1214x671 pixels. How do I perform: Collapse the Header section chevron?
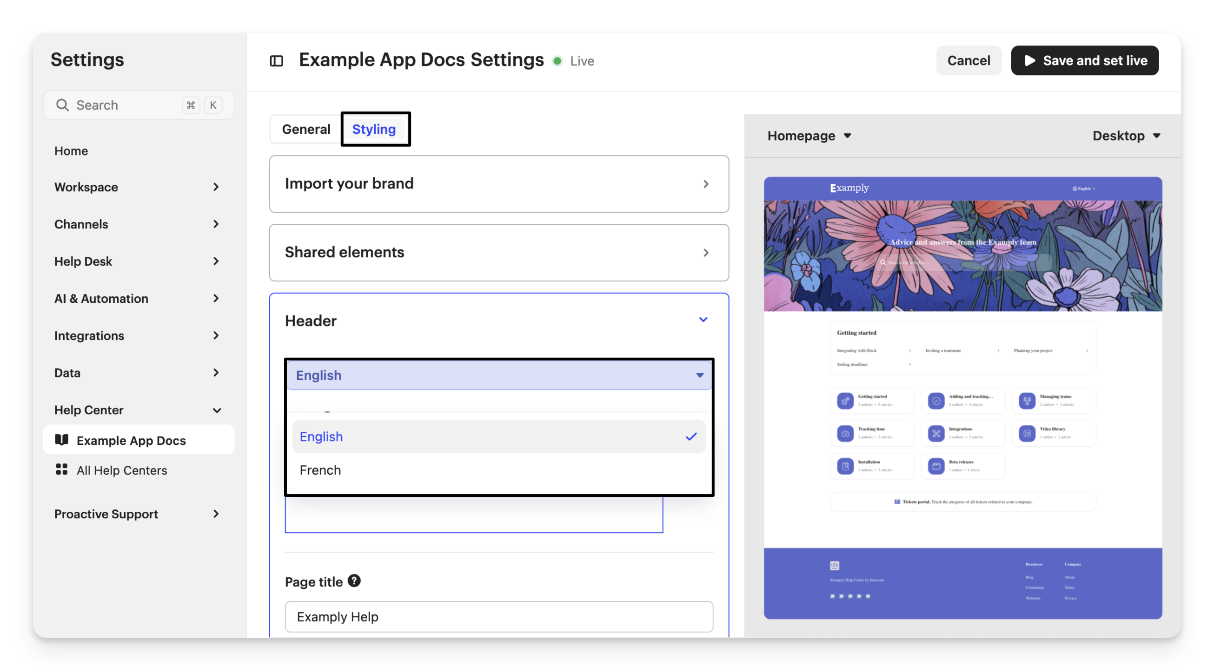pyautogui.click(x=703, y=320)
